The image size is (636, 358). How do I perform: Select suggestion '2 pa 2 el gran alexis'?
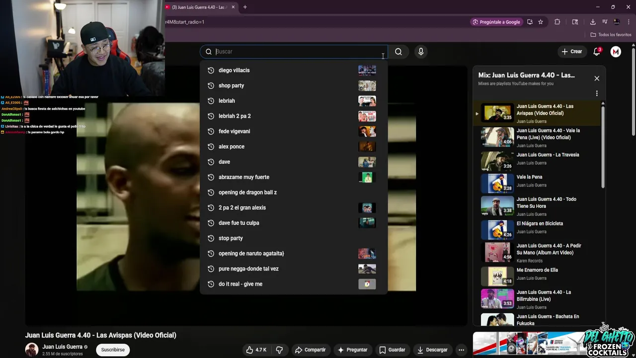click(293, 208)
